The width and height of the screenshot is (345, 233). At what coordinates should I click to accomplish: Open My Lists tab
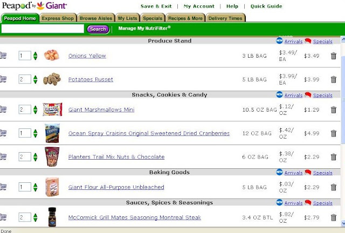(x=128, y=18)
